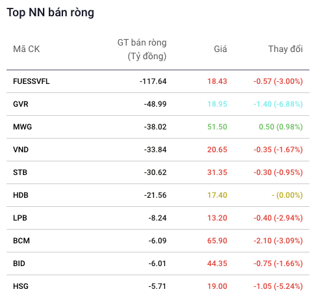Open the GVR stock code
This screenshot has width=314, height=298.
point(21,104)
